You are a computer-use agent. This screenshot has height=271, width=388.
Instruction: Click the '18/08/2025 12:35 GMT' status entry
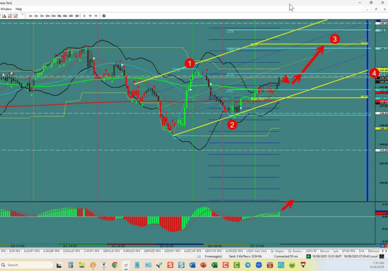327,256
